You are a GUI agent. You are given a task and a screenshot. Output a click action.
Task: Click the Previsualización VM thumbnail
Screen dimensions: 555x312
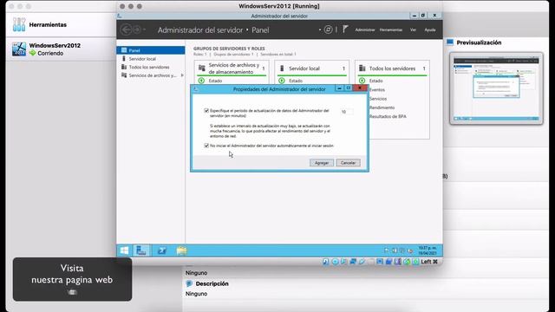pyautogui.click(x=496, y=88)
